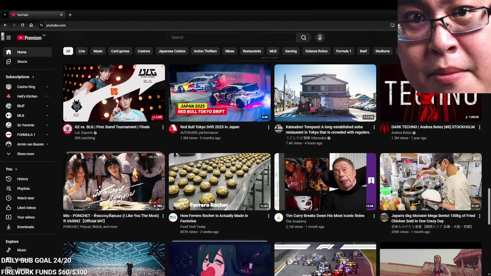
Task: Select the Japanese Cuisine filter chip
Action: 172,51
